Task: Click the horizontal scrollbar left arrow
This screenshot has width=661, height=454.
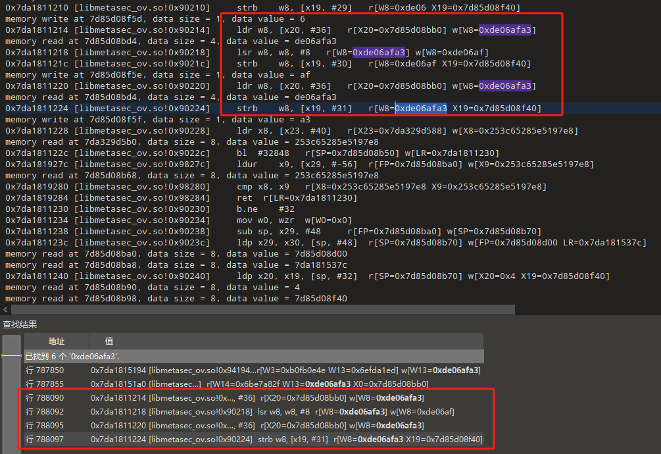Action: point(5,309)
